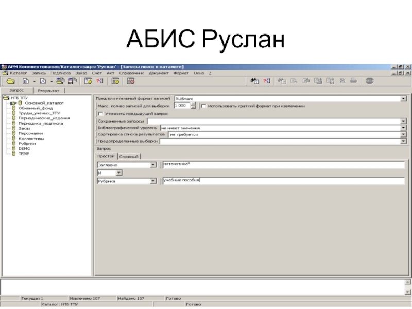Open dropdown arrow beside the Б document icon
This screenshot has height=309, width=412.
click(34, 81)
